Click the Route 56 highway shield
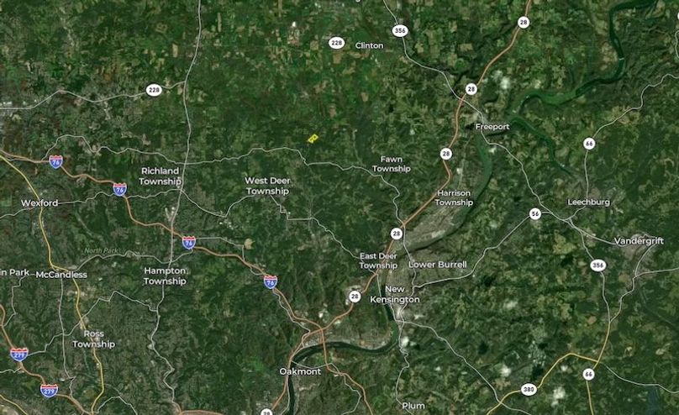 pyautogui.click(x=535, y=213)
